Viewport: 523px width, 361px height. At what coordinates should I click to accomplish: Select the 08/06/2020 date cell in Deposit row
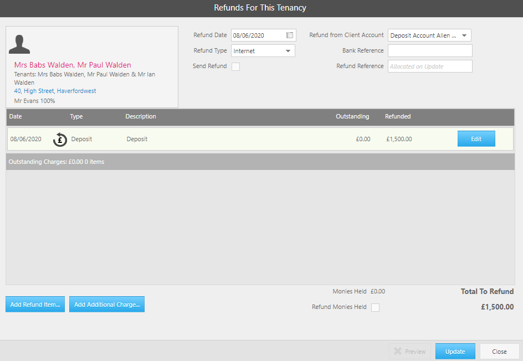[x=25, y=139]
